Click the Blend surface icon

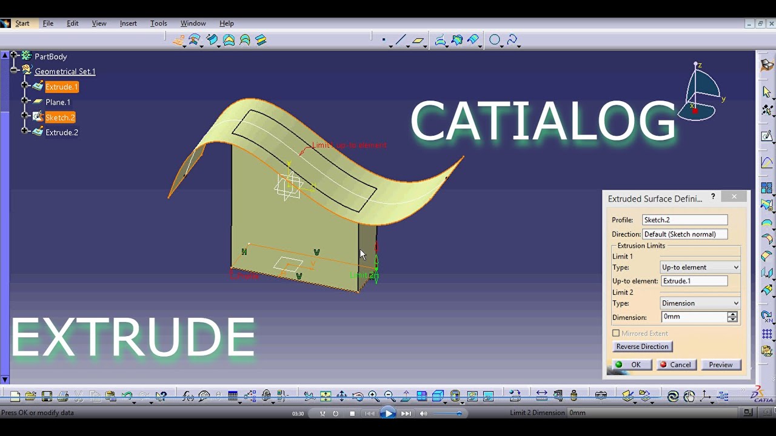coord(261,40)
